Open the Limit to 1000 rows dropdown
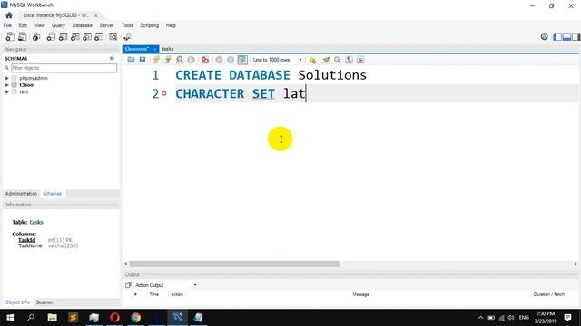 pyautogui.click(x=277, y=60)
